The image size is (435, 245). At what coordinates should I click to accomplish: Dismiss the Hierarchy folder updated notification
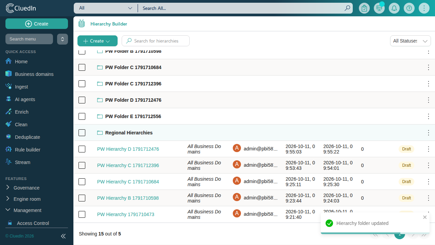click(x=425, y=217)
